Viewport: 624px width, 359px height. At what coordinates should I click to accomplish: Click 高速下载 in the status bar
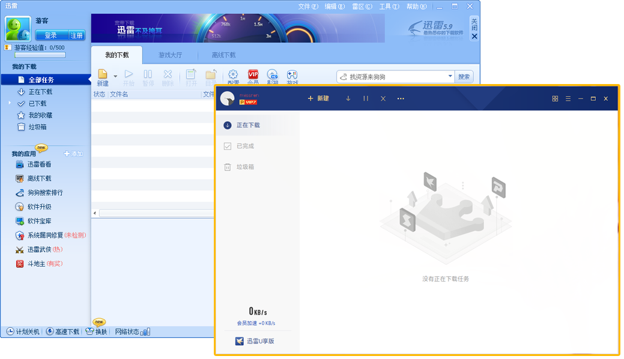point(62,331)
